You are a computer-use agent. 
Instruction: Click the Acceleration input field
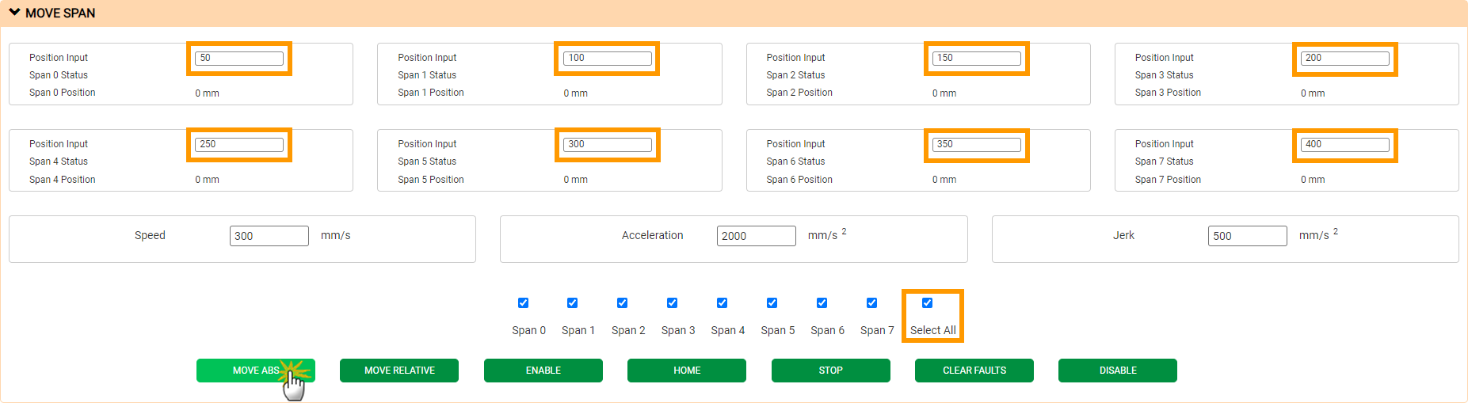tap(756, 236)
